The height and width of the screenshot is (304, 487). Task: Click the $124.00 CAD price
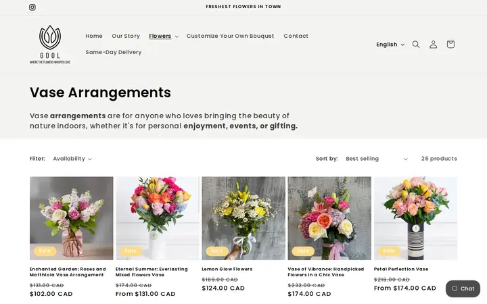(x=223, y=288)
